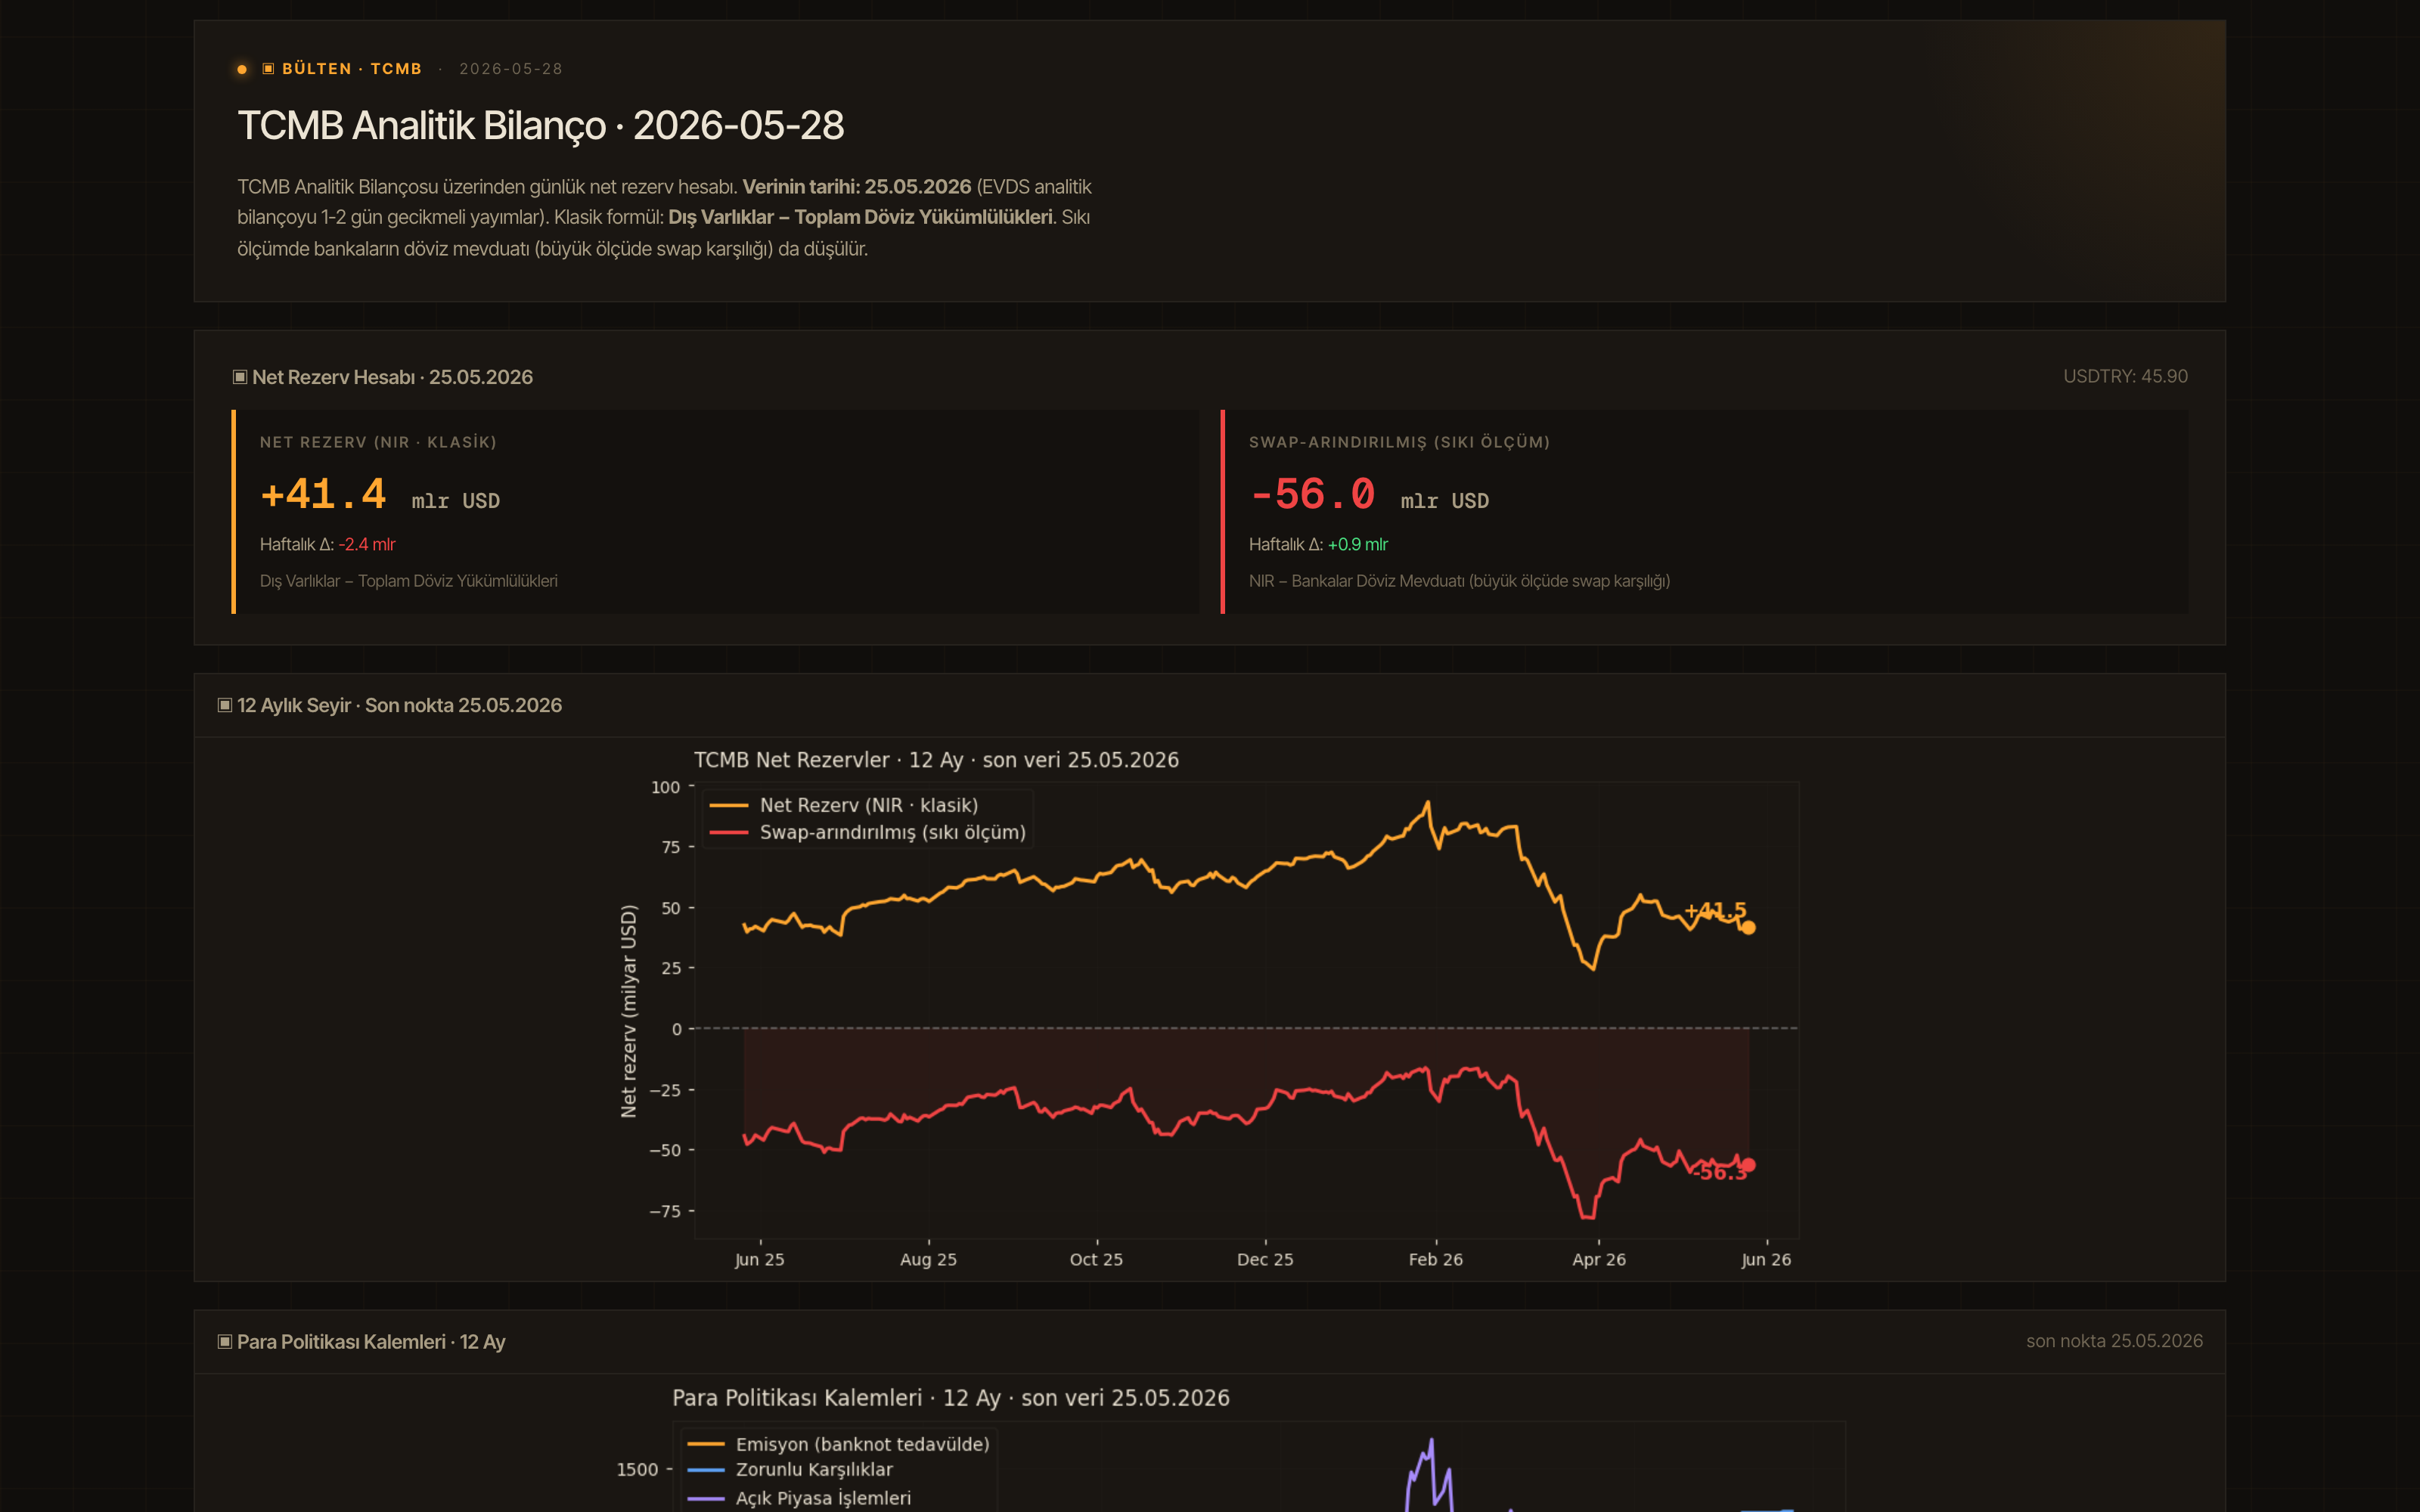2420x1512 pixels.
Task: Click the 0 tick on the y-axis
Action: (x=676, y=1029)
